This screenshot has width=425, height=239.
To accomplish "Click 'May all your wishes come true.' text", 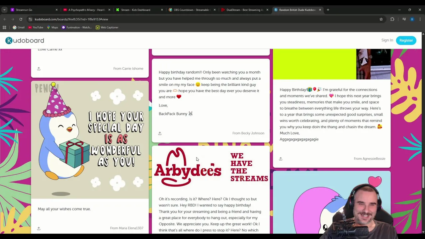I will click(x=64, y=209).
